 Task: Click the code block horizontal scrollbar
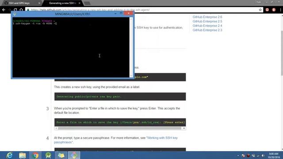click(x=120, y=128)
